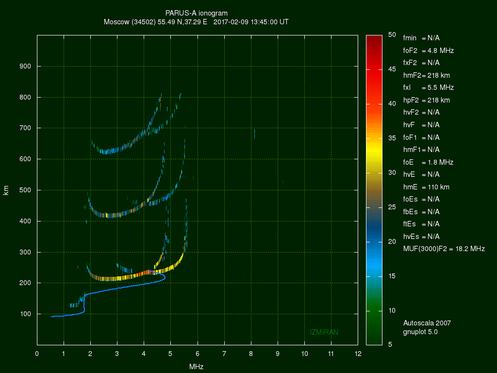Click the hmE = 110 km parameter
Viewport: 497px width, 373px height.
pyautogui.click(x=427, y=187)
